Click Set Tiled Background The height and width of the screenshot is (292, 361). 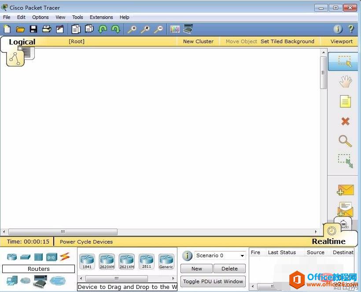287,41
